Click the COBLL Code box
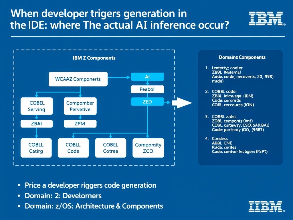This screenshot has height=220, width=293. click(x=73, y=148)
